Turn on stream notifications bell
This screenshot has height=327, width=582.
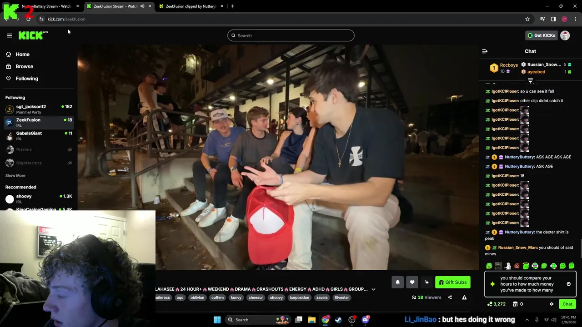coord(397,282)
